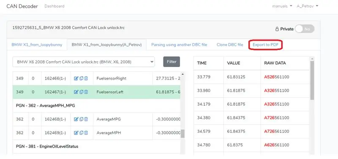Delete the AverageMPG signal
This screenshot has width=338, height=159.
[86, 119]
